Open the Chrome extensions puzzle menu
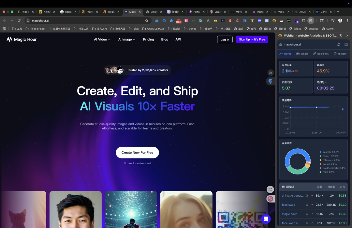The image size is (352, 228). 303,21
